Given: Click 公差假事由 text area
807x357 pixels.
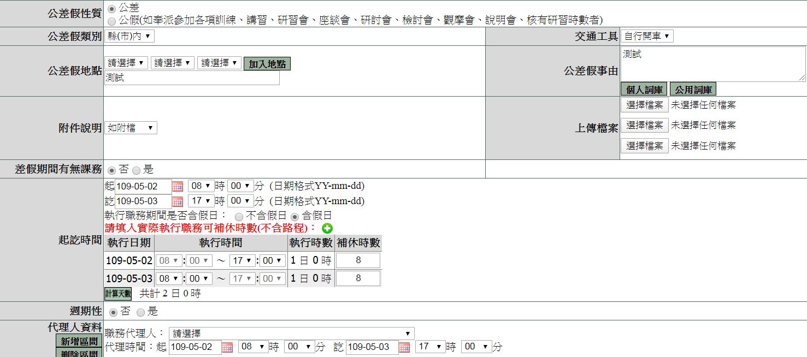Looking at the screenshot, I should [712, 64].
